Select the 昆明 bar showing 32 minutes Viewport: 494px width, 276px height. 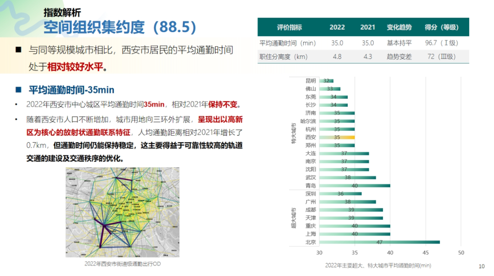coord(326,81)
